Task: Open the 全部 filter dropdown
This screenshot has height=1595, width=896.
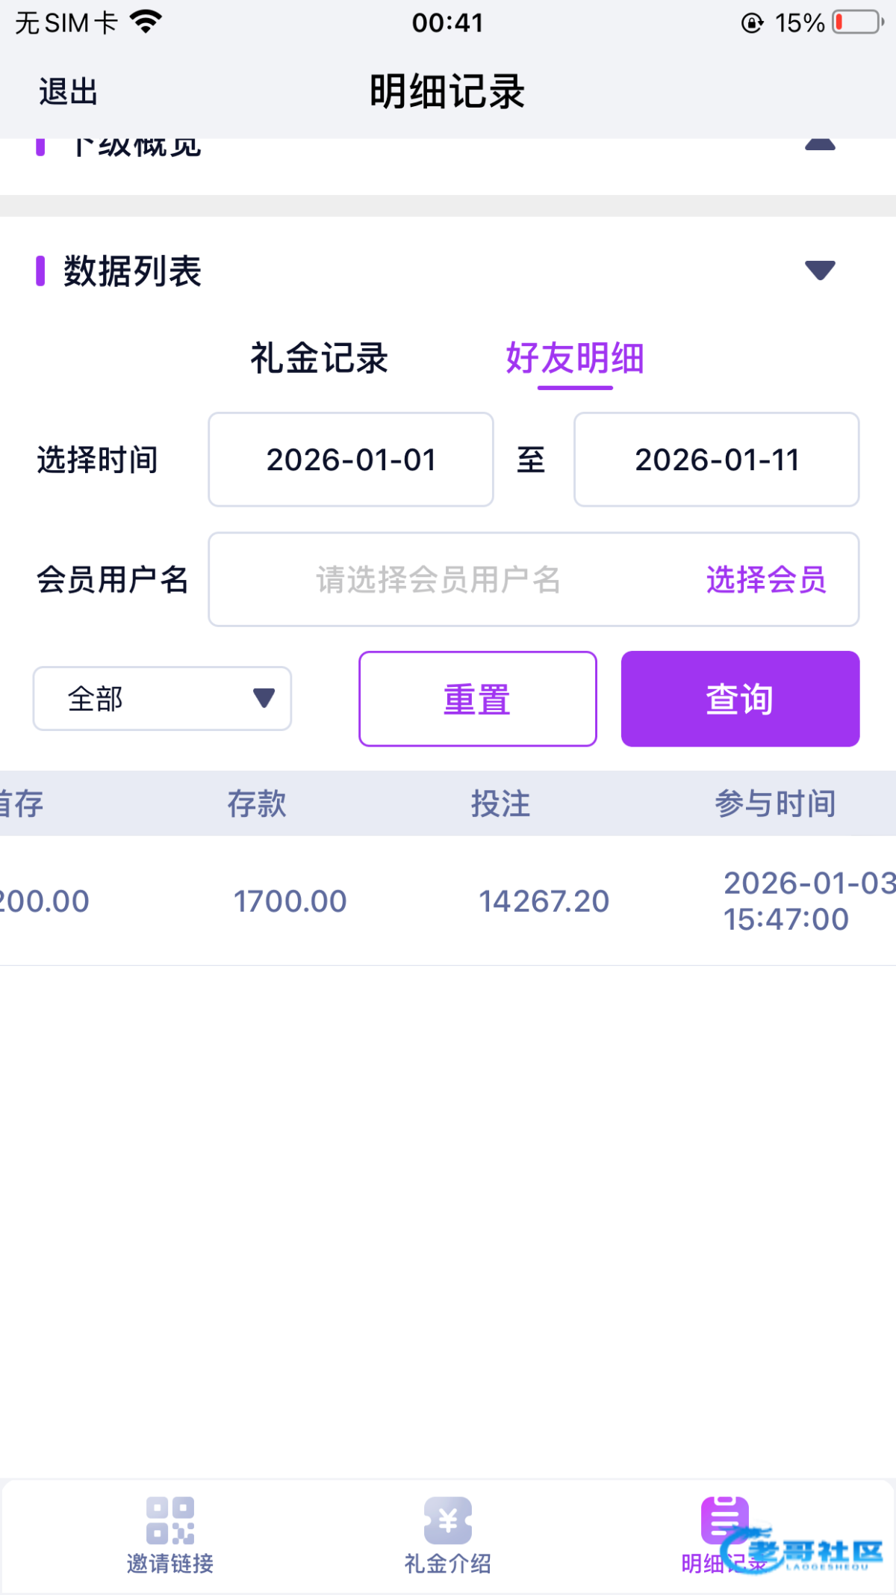Action: pos(162,699)
